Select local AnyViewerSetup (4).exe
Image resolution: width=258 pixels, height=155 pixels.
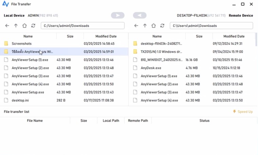(30, 84)
